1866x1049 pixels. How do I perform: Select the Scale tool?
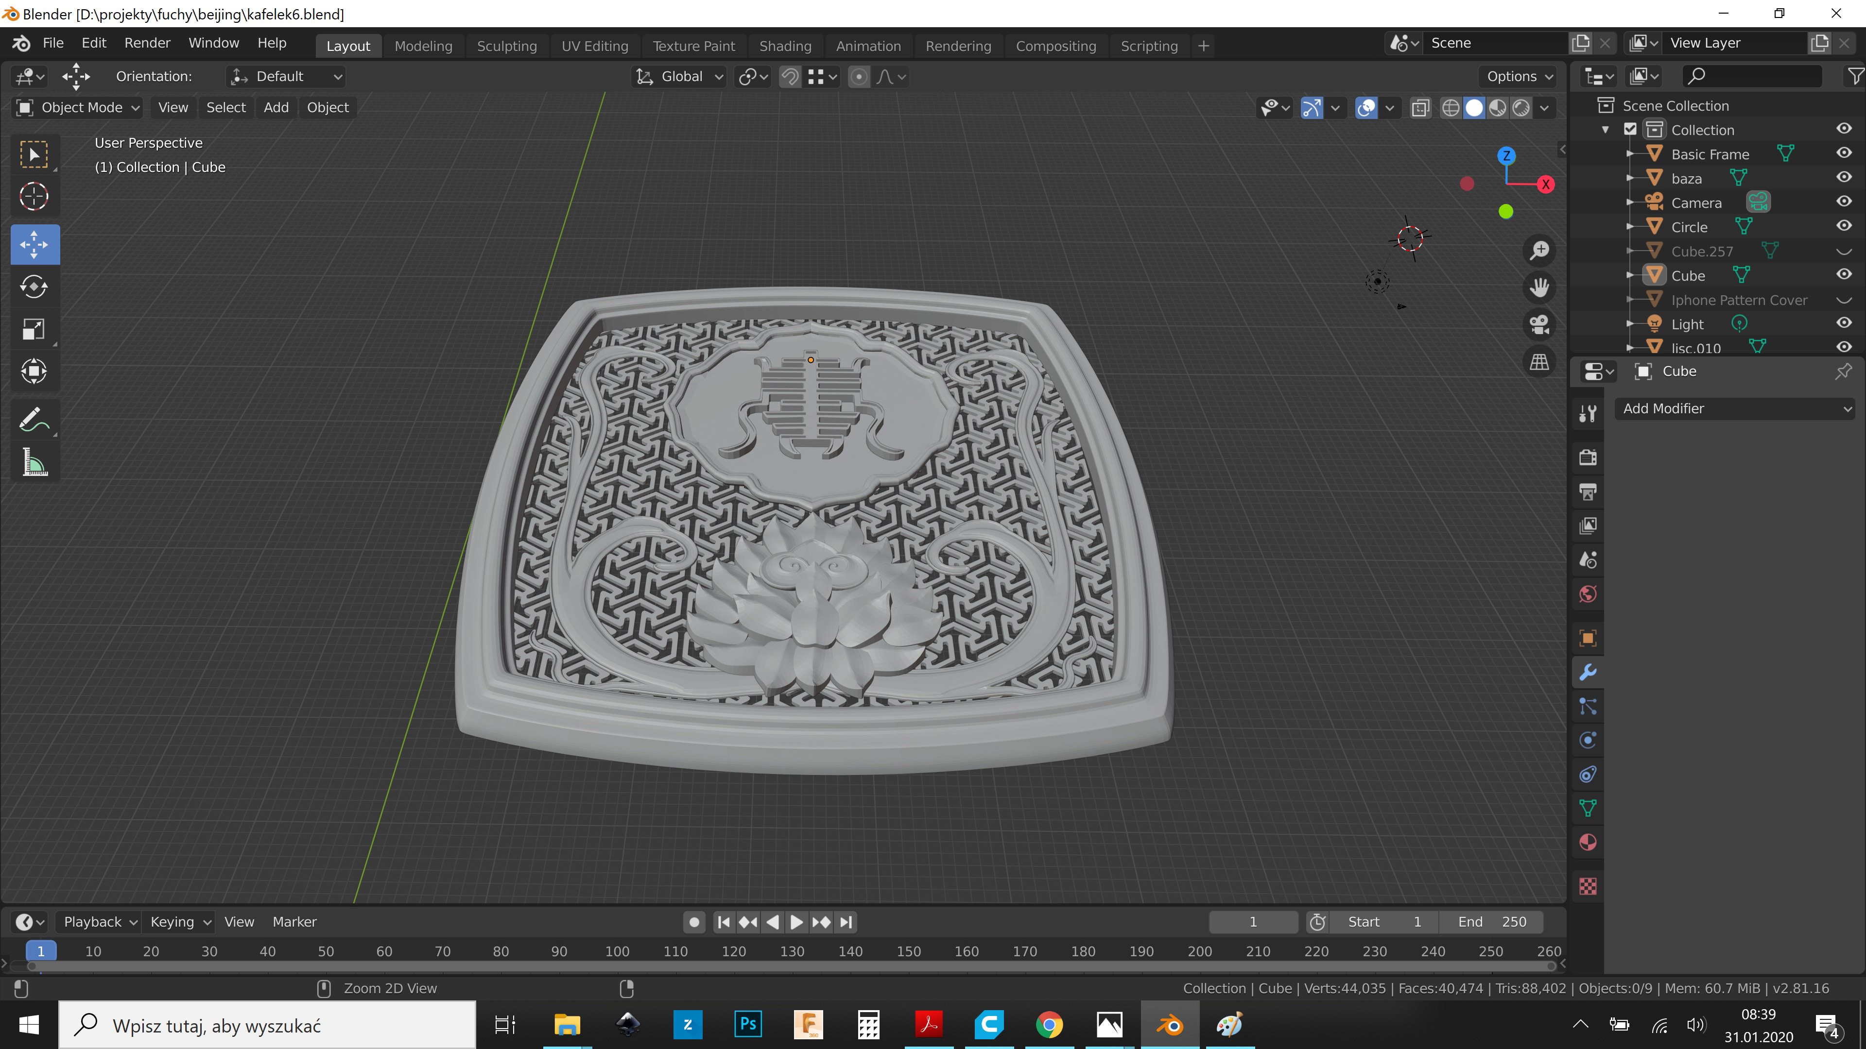pyautogui.click(x=34, y=329)
